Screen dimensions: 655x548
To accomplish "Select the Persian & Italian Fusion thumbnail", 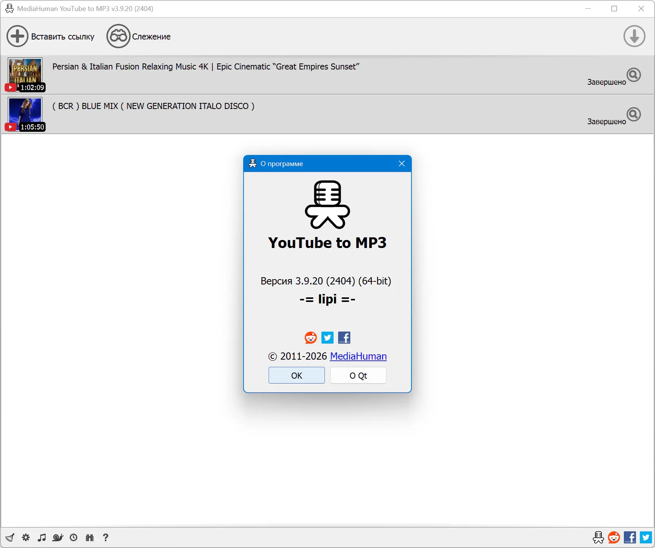I will point(25,74).
